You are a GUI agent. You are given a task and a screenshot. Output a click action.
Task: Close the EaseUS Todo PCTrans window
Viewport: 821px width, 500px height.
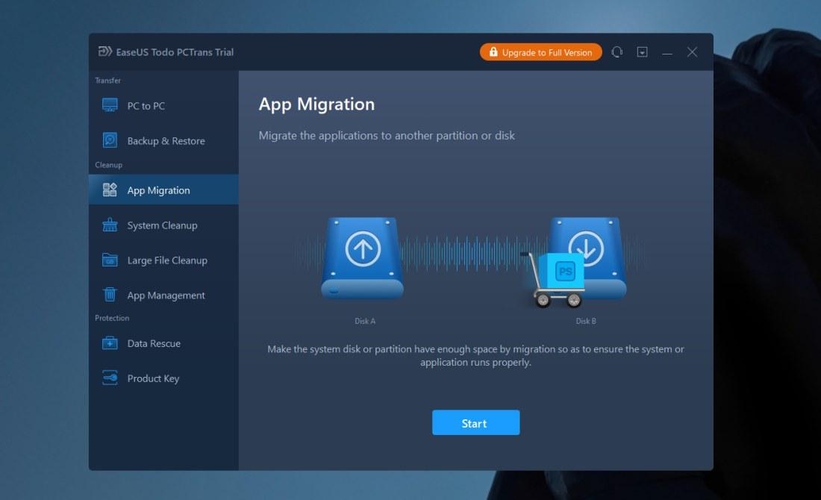click(692, 51)
